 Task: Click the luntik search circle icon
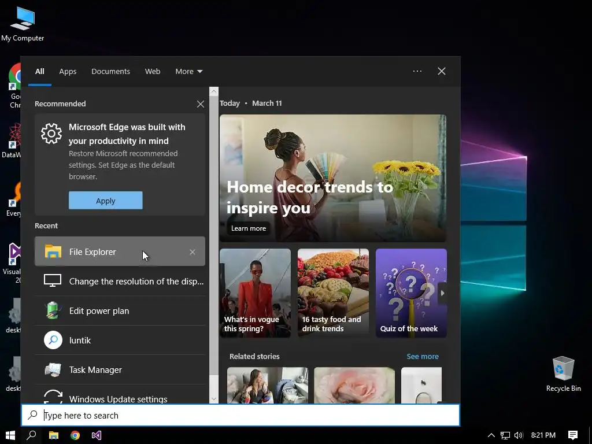(53, 340)
